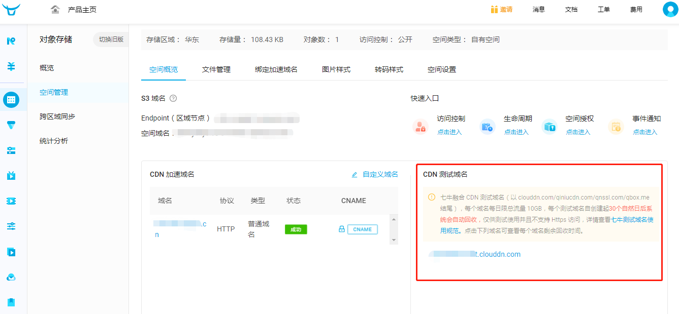
Task: Click the Qiniu bull logo
Action: pos(11,10)
